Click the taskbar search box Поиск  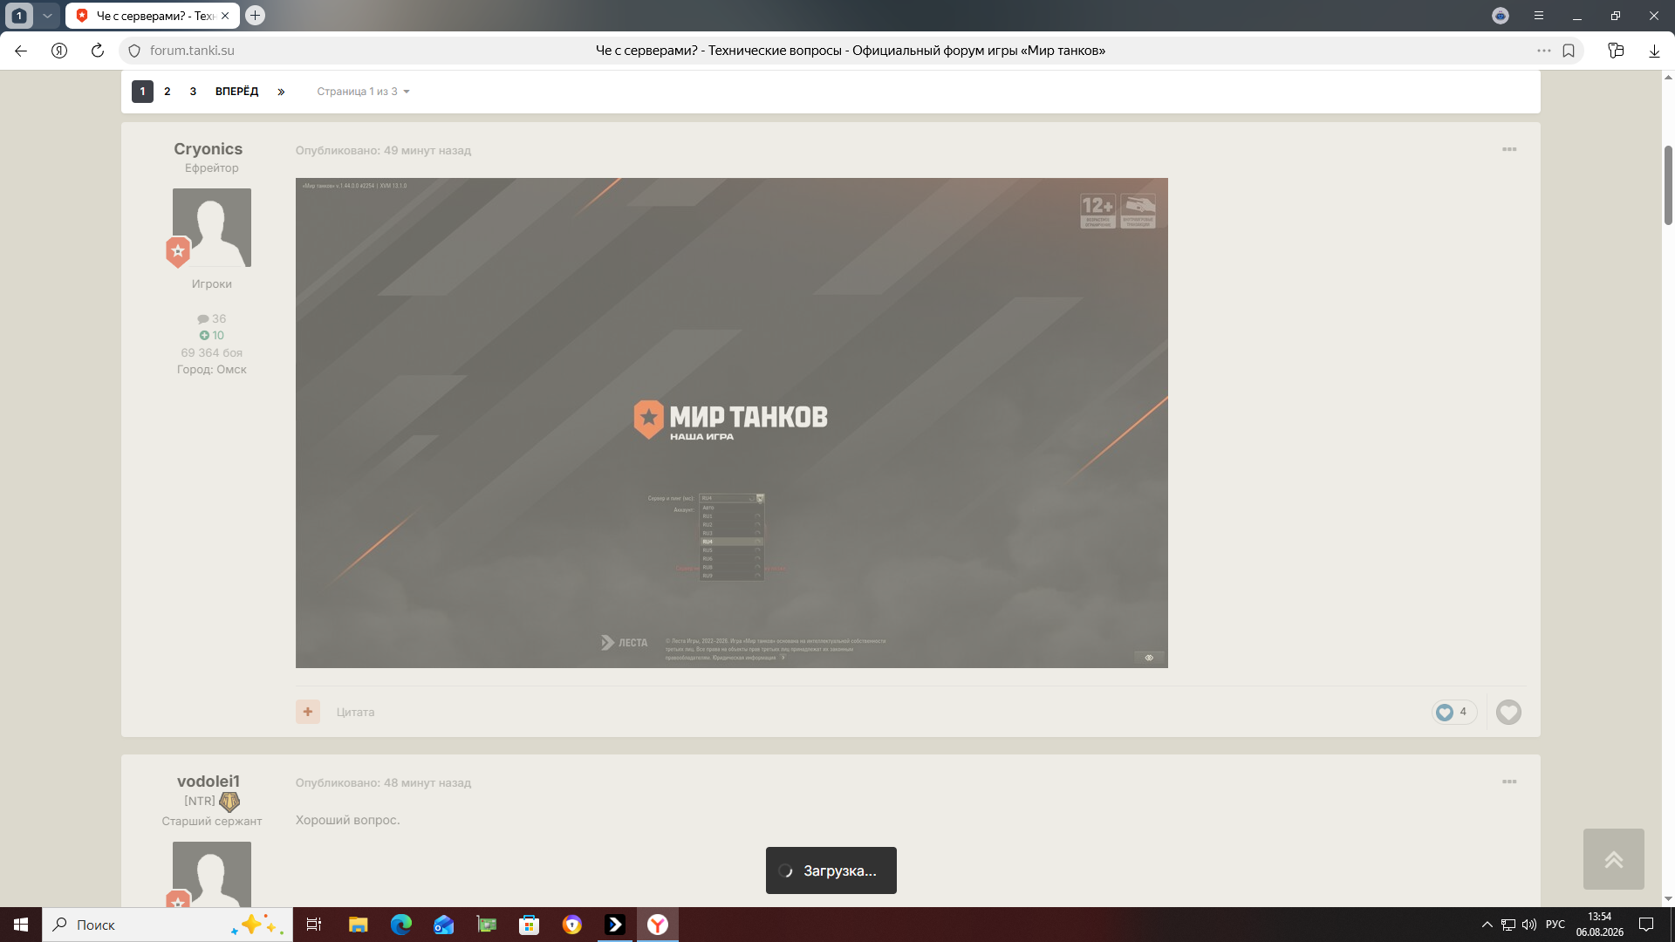(x=167, y=925)
